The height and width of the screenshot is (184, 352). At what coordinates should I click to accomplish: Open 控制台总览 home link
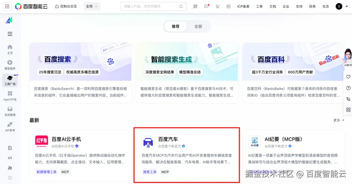[x=66, y=7]
